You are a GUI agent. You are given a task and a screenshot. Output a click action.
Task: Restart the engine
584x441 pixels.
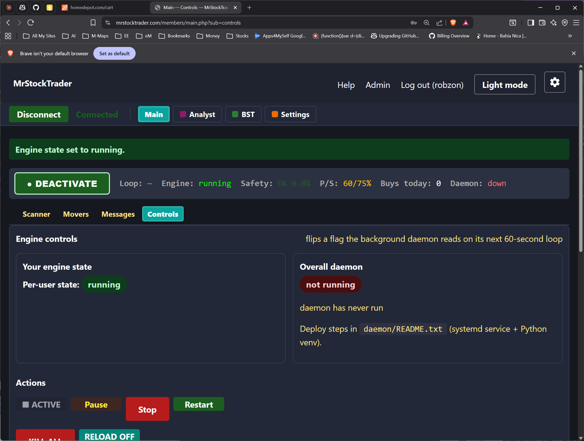tap(199, 404)
